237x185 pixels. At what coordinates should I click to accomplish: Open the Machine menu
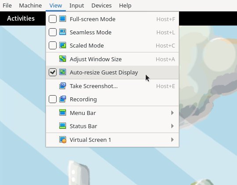(x=30, y=5)
